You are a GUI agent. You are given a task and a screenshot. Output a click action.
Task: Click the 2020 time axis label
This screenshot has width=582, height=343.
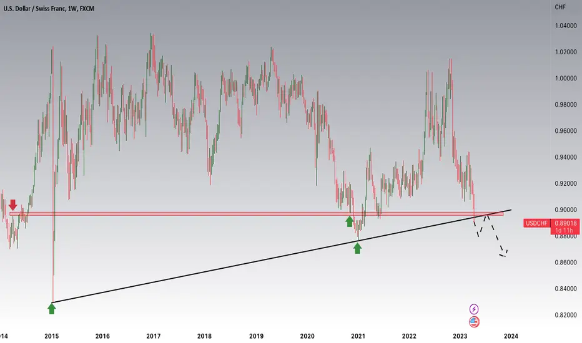307,336
